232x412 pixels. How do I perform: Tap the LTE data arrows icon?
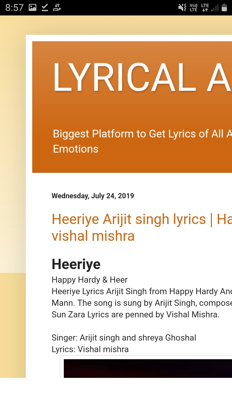tap(205, 7)
